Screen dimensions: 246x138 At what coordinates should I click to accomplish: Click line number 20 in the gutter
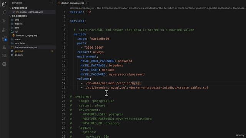click(x=63, y=97)
